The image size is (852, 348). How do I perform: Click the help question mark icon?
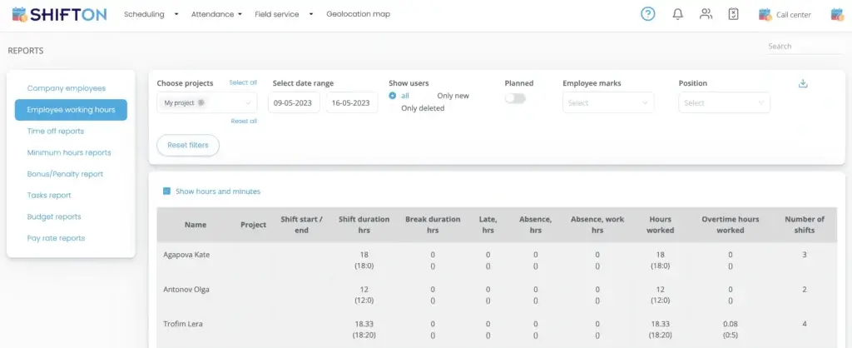tap(647, 14)
